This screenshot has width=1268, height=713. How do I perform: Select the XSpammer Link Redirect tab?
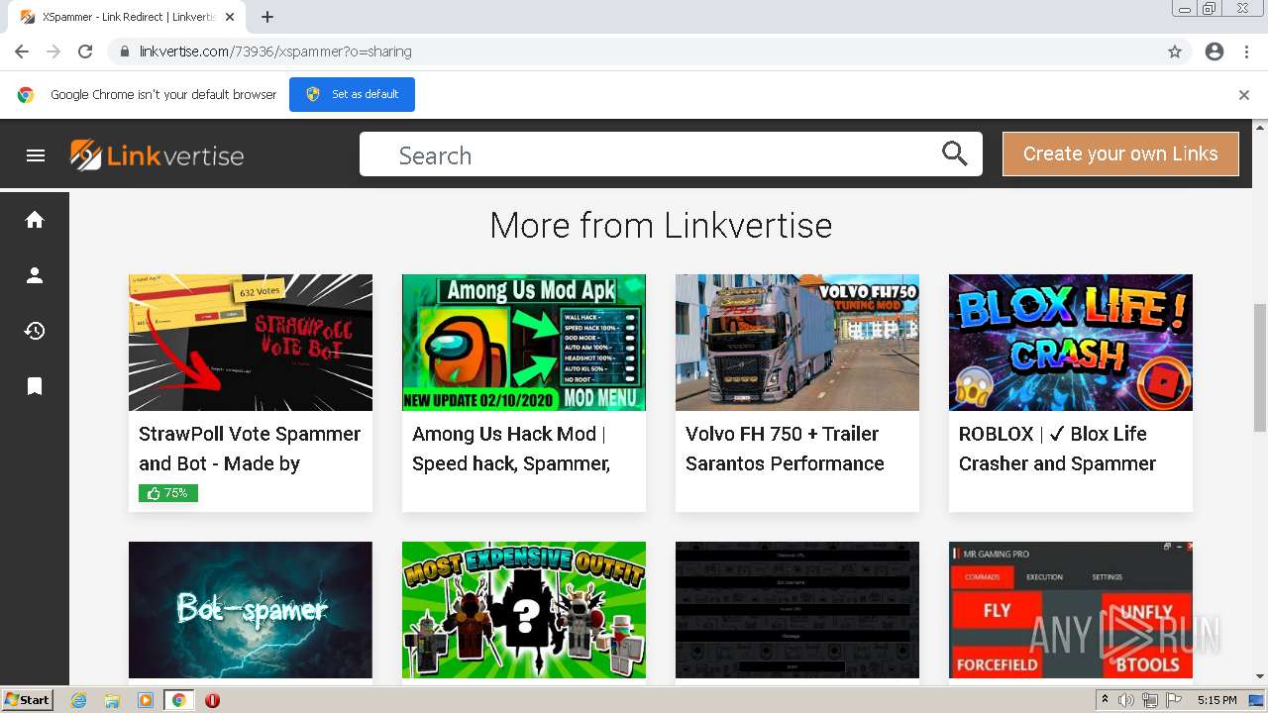click(125, 17)
